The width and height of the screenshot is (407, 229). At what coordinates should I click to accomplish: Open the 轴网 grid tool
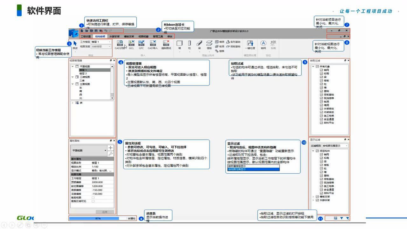click(263, 44)
